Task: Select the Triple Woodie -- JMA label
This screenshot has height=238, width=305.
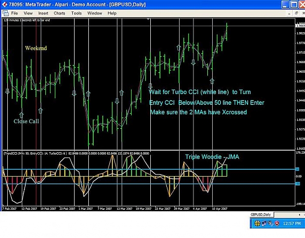Action: pyautogui.click(x=212, y=157)
